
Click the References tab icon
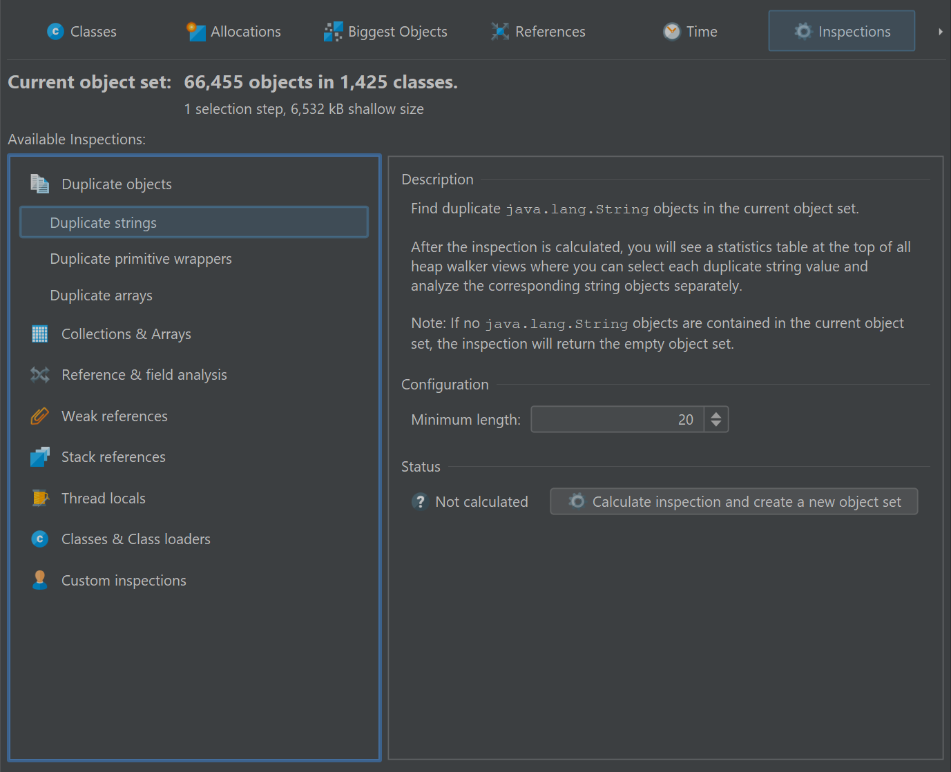[500, 31]
